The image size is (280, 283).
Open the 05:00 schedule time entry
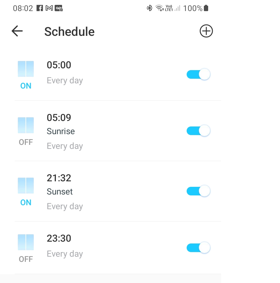pos(59,65)
